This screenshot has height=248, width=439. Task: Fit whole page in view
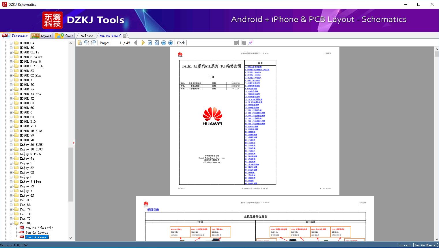[157, 43]
